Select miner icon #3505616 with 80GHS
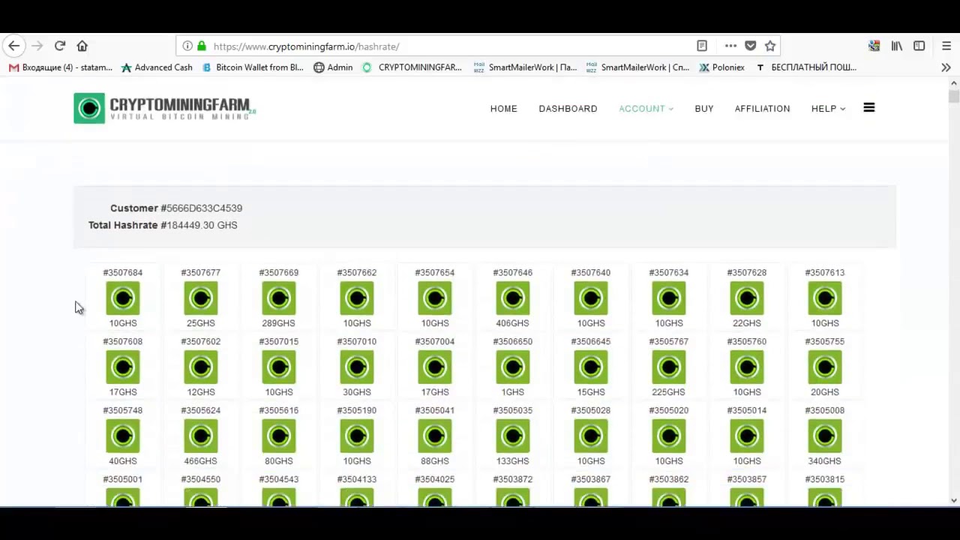Viewport: 960px width, 540px height. 279,436
